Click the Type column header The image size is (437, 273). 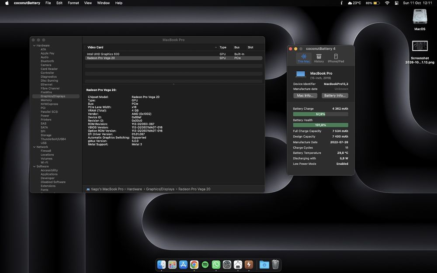(x=223, y=47)
